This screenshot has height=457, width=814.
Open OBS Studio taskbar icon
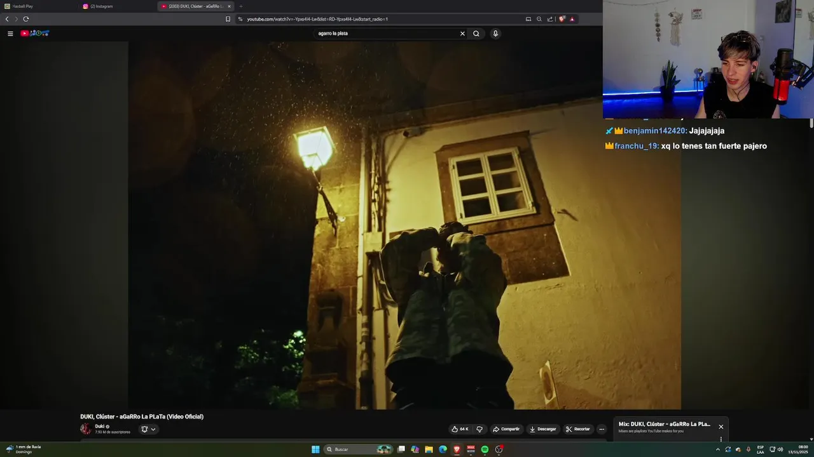click(x=499, y=449)
